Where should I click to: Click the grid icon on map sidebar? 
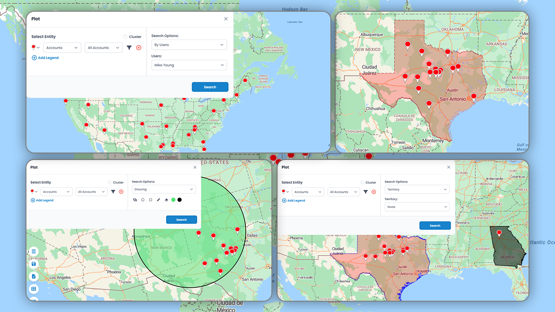pyautogui.click(x=34, y=289)
